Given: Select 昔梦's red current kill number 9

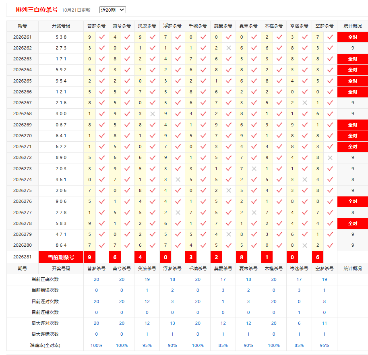Looking at the screenshot, I should (89, 257).
